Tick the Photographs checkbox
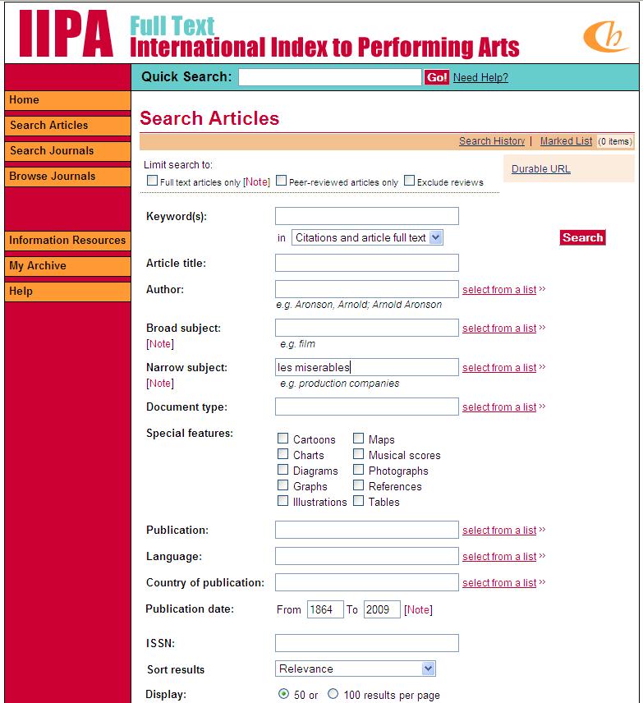 point(358,470)
